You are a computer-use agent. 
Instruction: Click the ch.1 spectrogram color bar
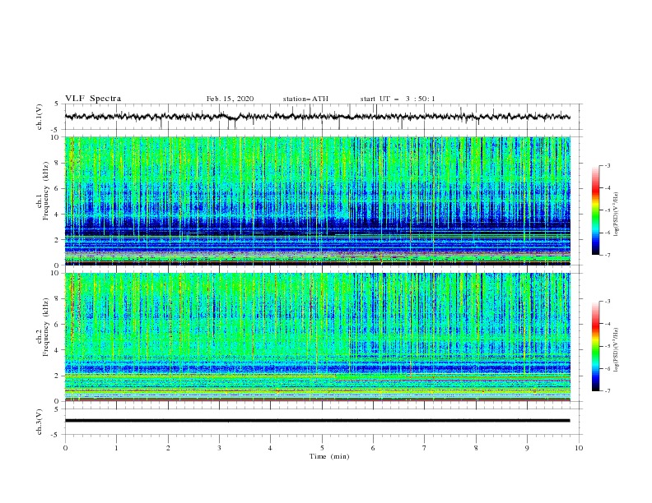(x=595, y=210)
